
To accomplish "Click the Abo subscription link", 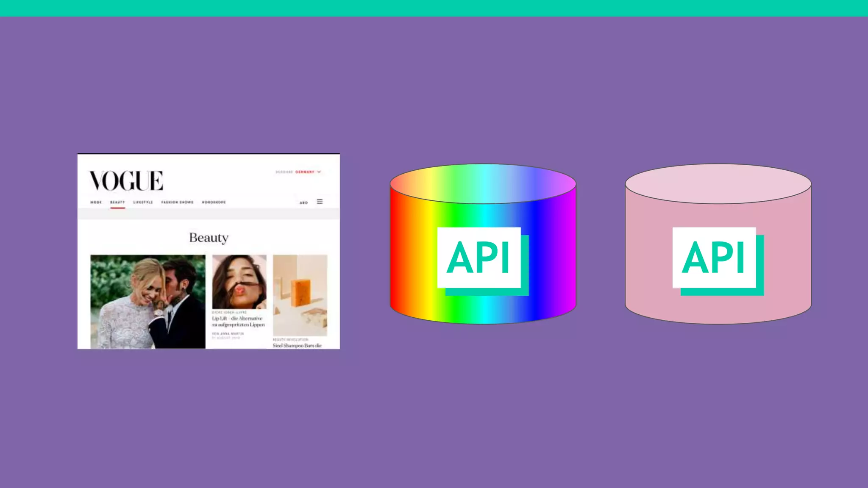I will (x=303, y=203).
